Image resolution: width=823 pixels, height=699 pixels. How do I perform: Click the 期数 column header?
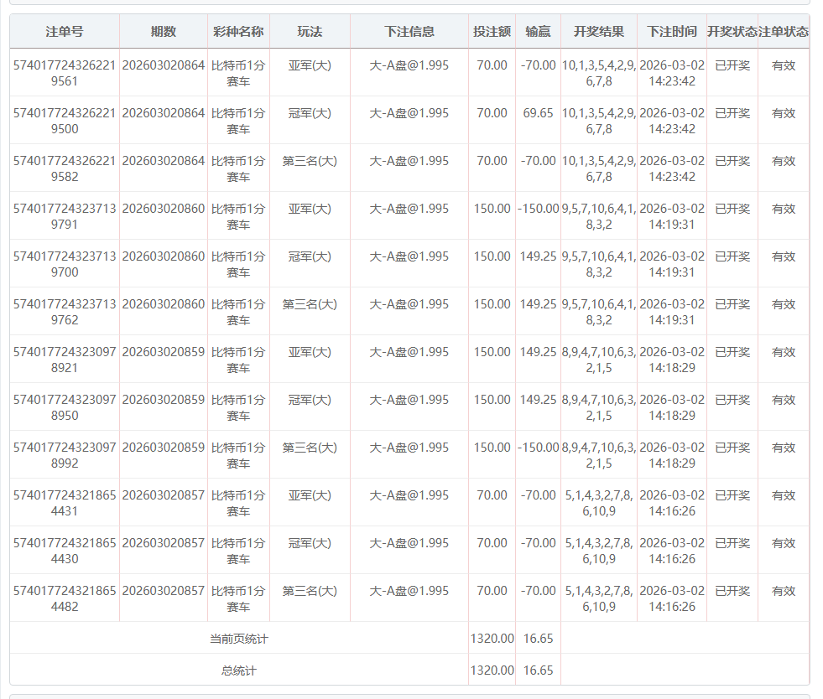(164, 32)
